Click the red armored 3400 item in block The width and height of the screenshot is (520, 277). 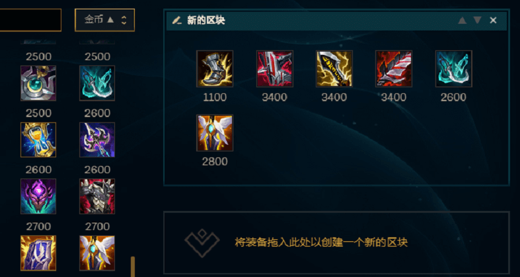pyautogui.click(x=275, y=69)
